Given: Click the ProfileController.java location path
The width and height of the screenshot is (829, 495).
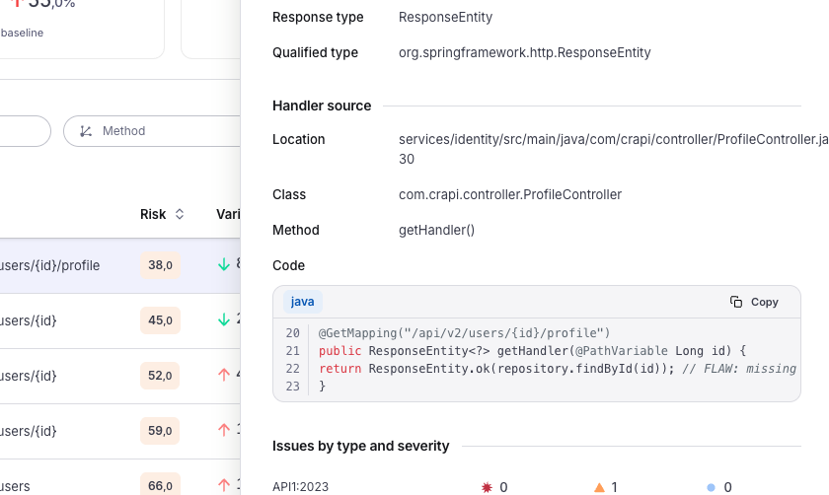Looking at the screenshot, I should [x=613, y=149].
